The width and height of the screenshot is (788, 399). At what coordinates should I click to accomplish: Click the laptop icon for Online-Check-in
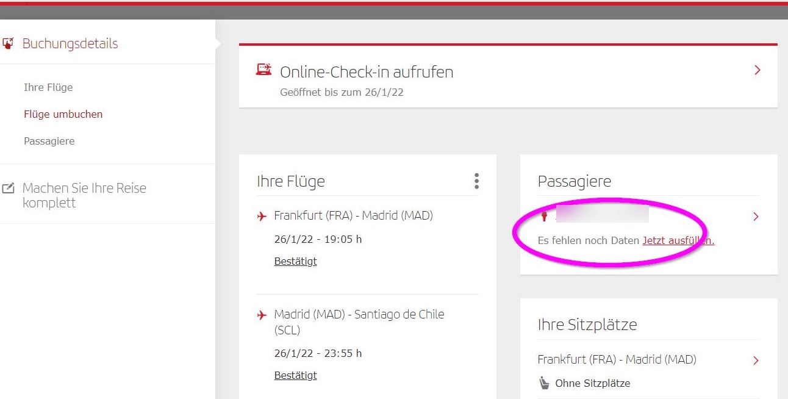click(x=263, y=70)
